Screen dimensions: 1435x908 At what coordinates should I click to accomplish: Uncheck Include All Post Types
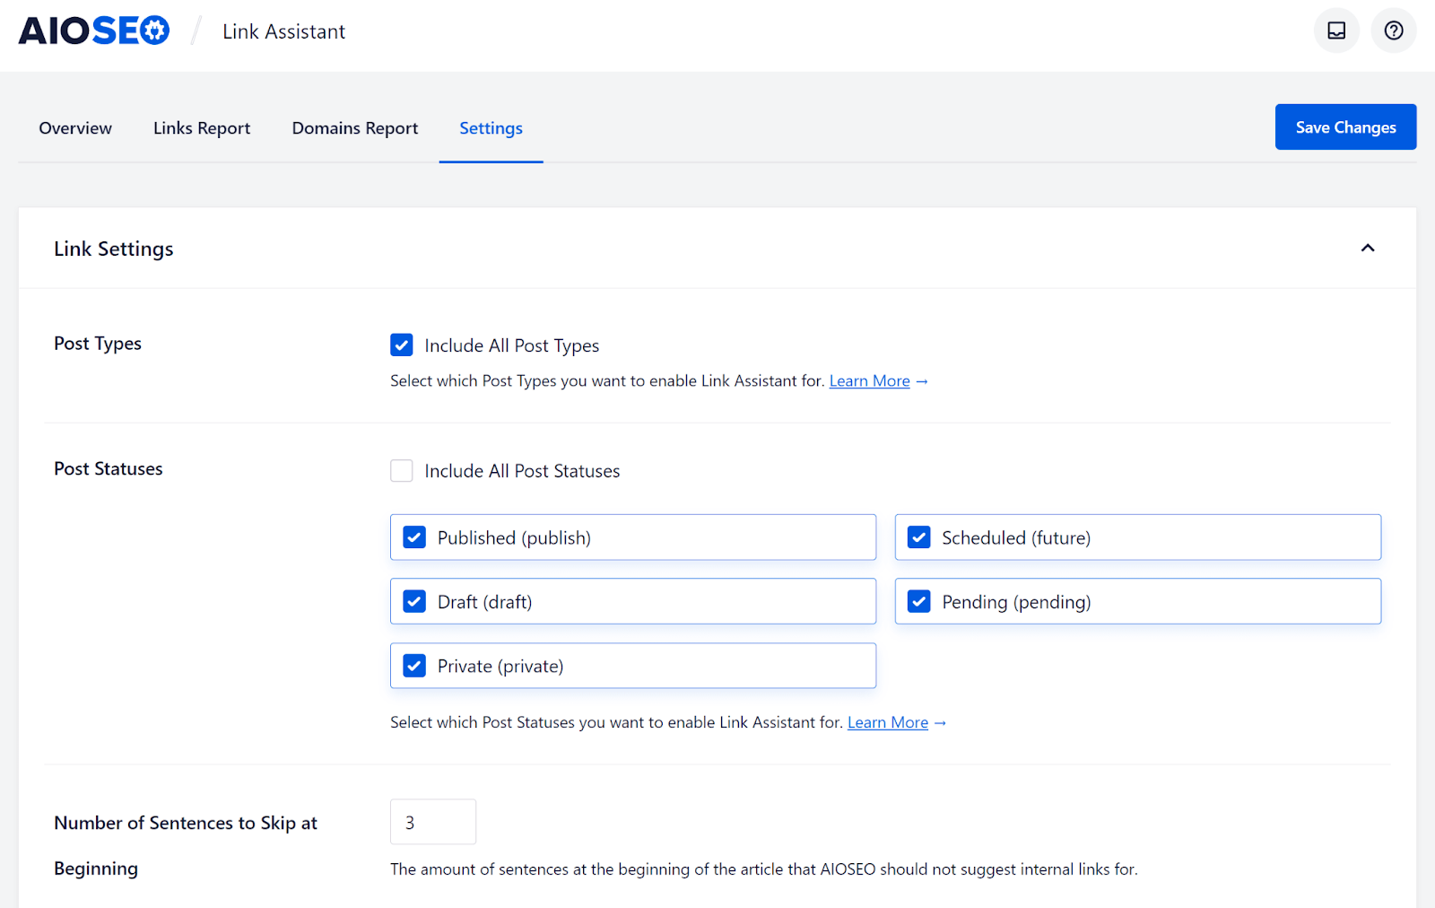pyautogui.click(x=402, y=345)
